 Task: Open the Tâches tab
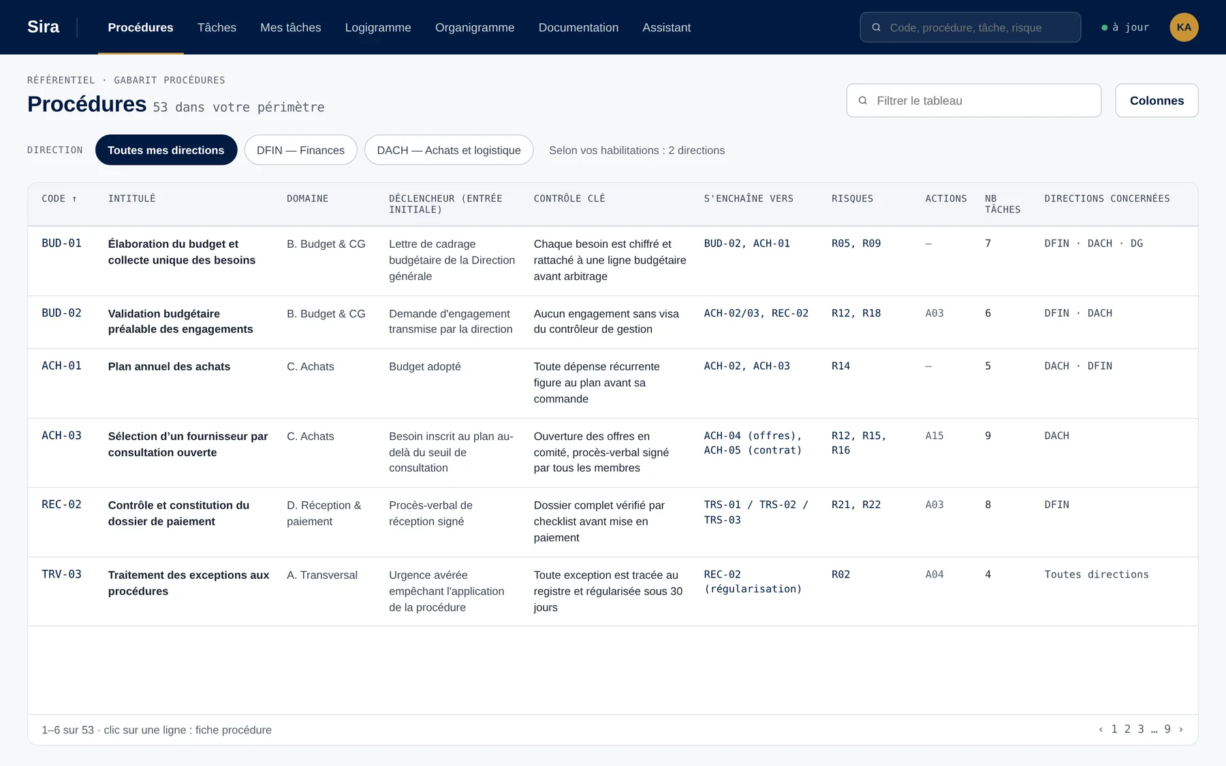(x=217, y=27)
